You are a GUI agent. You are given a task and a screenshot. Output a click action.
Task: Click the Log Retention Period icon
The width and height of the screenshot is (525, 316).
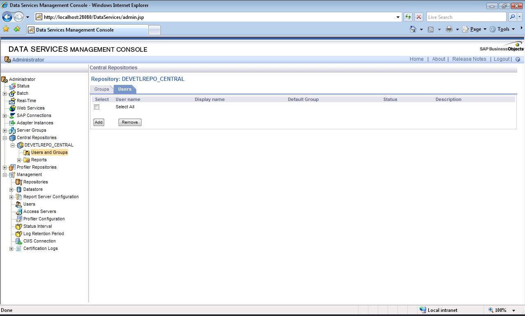point(19,234)
